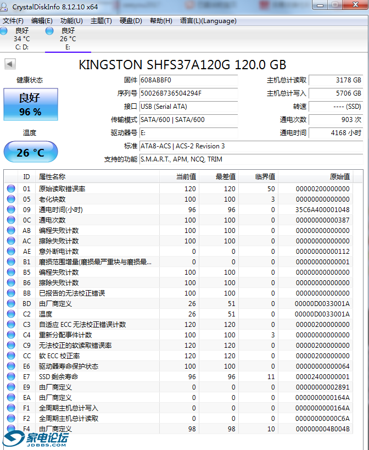
Task: Select the attribute name SSD 剩余寿命
Action: (x=59, y=376)
